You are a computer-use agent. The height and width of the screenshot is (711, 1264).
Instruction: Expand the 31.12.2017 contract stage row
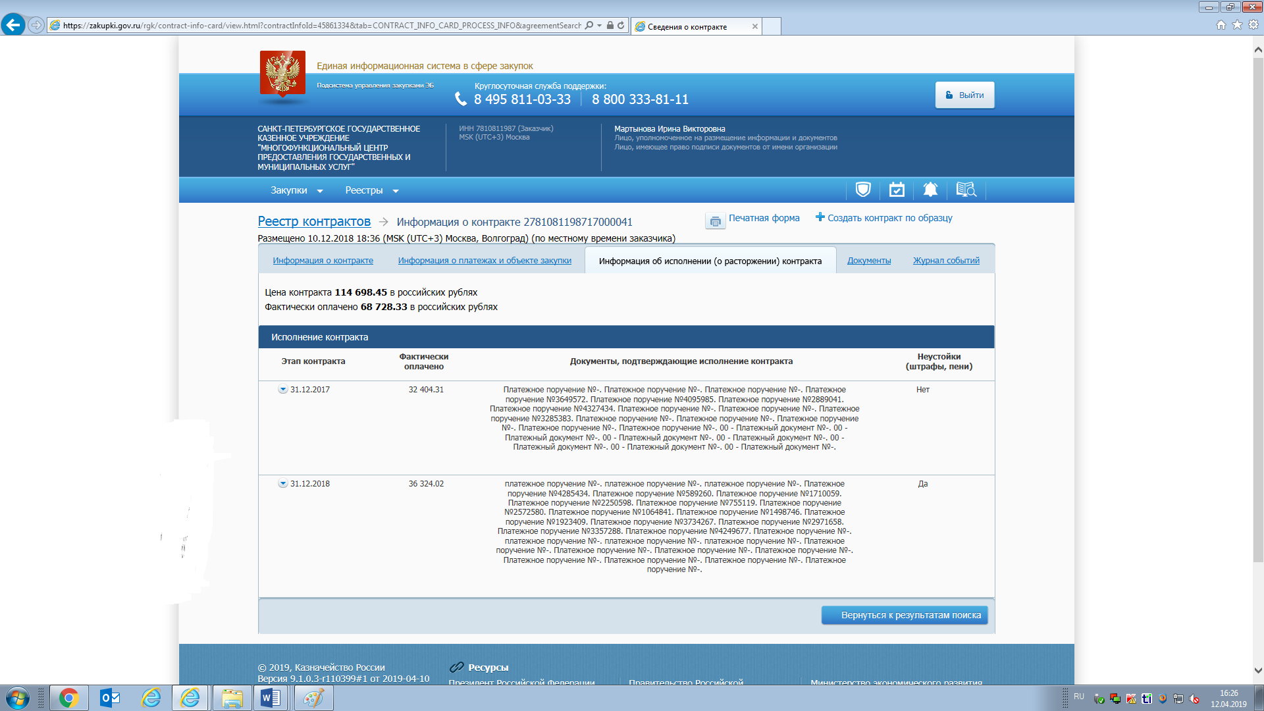[x=282, y=390]
